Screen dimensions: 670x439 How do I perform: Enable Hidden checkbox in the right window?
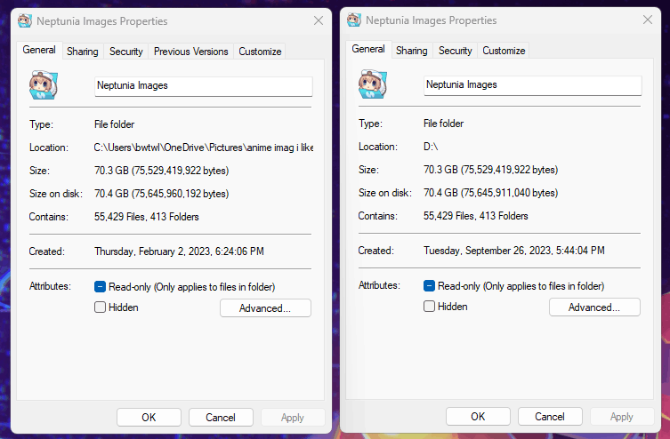[429, 307]
